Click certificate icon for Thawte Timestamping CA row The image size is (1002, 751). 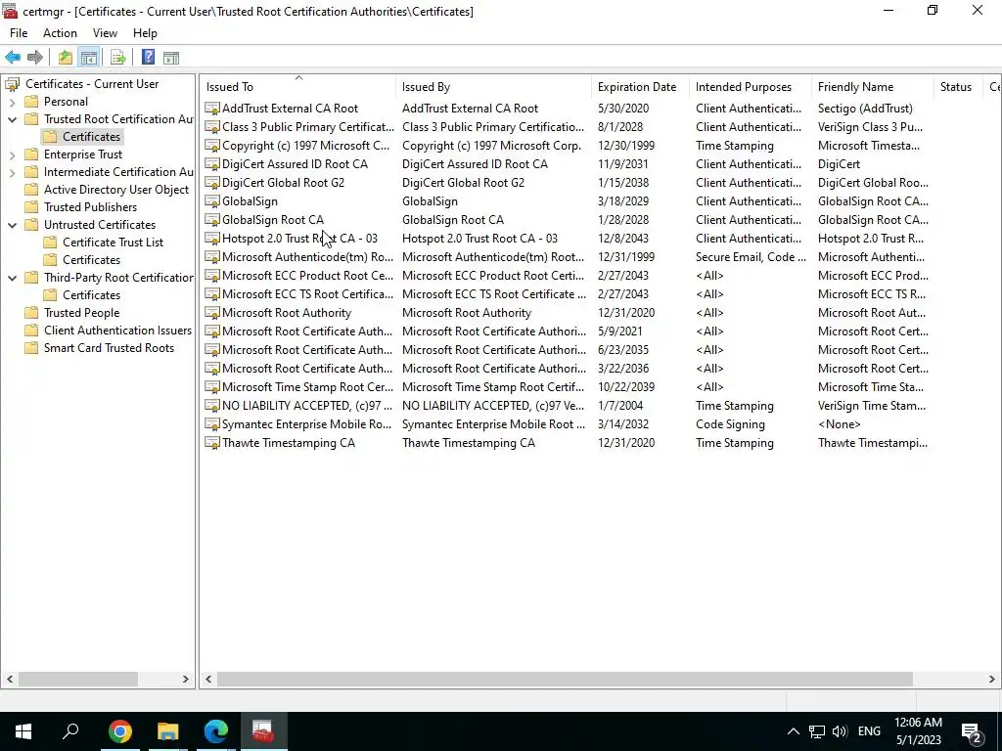pyautogui.click(x=212, y=443)
